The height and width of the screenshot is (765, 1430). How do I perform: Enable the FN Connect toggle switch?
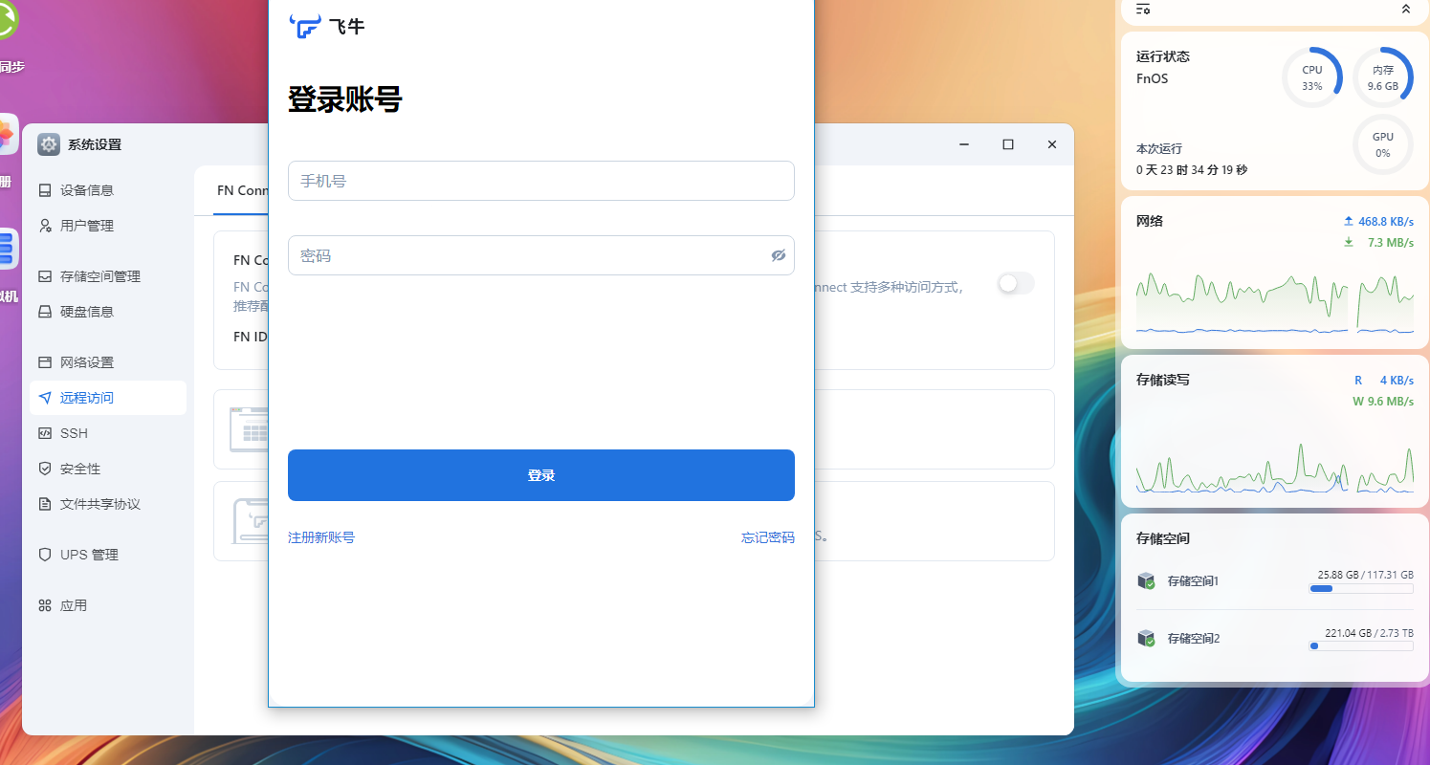click(x=1016, y=283)
